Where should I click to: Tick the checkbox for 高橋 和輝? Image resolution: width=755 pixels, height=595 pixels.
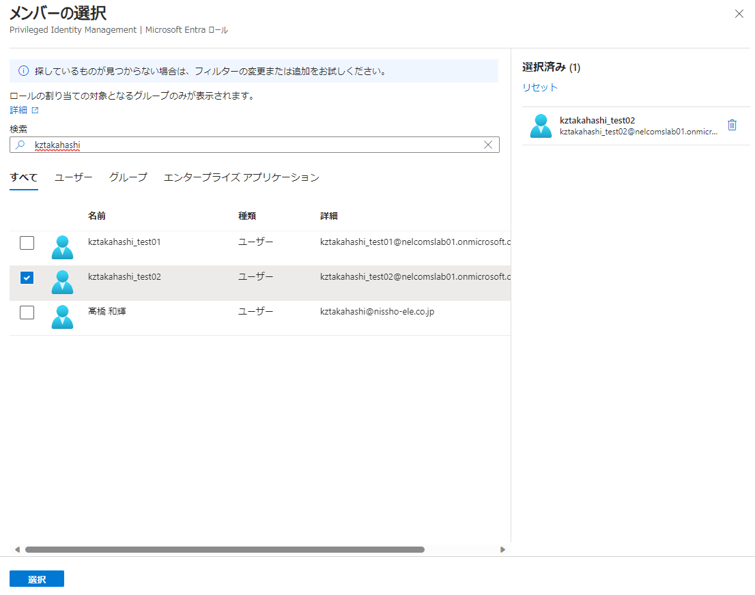tap(27, 313)
